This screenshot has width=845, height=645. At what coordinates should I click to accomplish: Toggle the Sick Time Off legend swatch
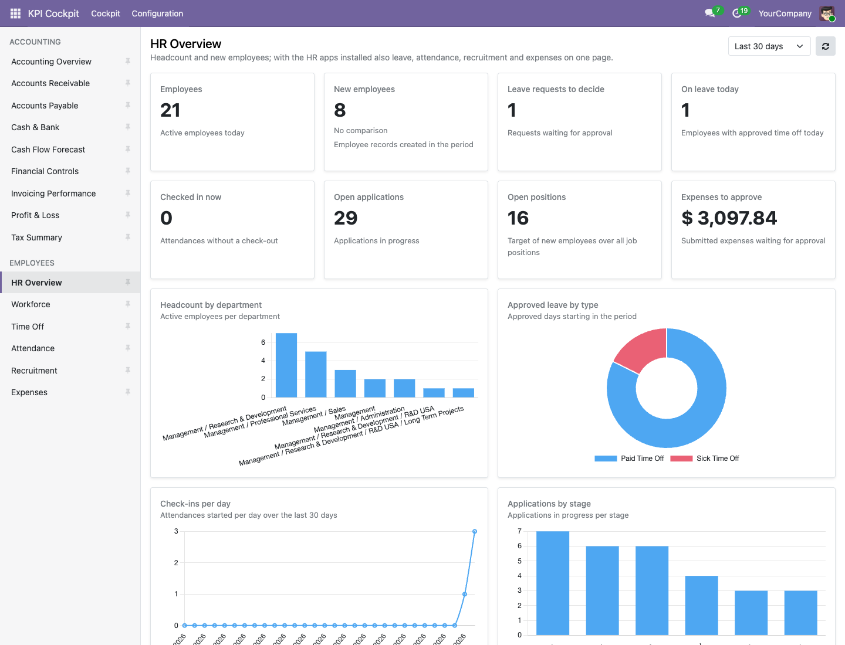pyautogui.click(x=681, y=459)
